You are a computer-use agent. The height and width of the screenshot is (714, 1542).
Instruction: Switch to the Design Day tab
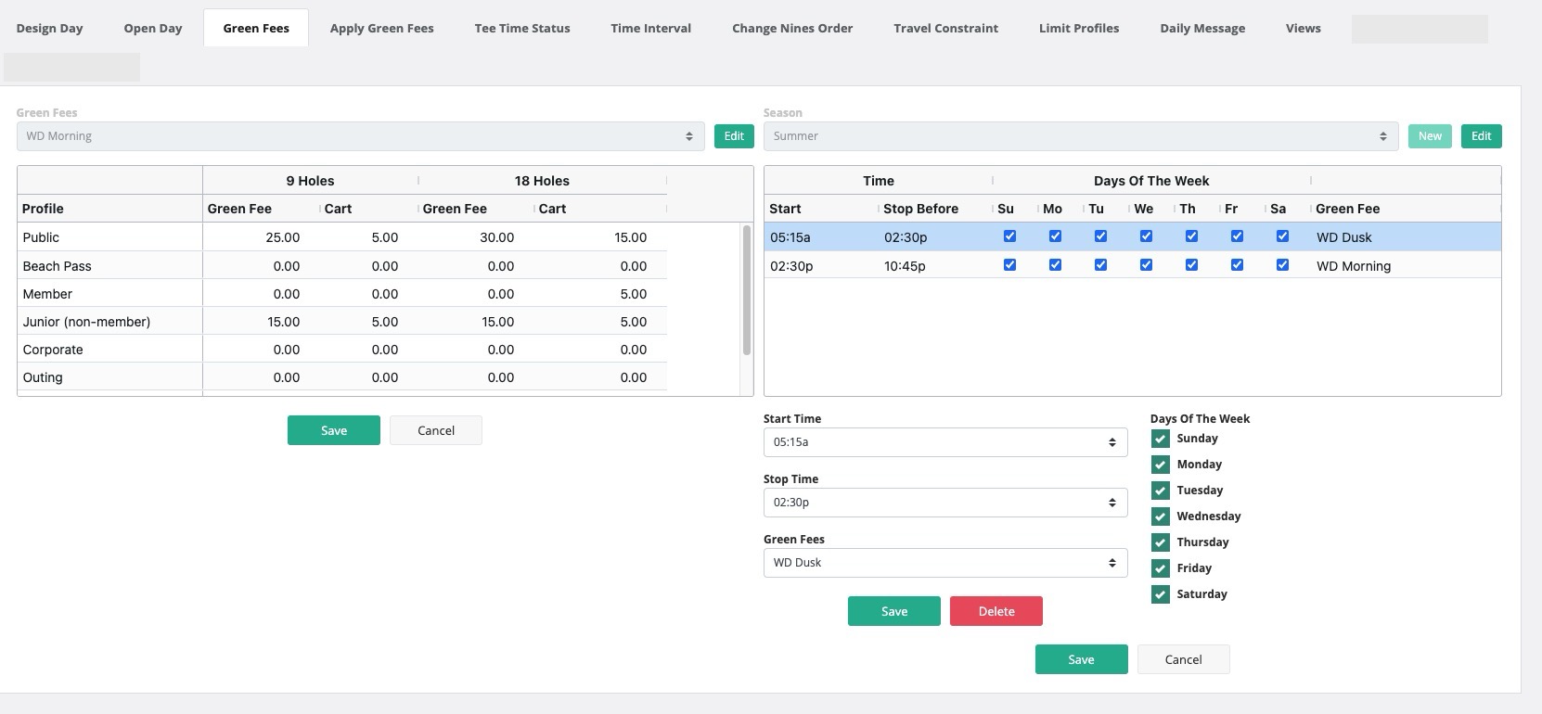[x=50, y=28]
